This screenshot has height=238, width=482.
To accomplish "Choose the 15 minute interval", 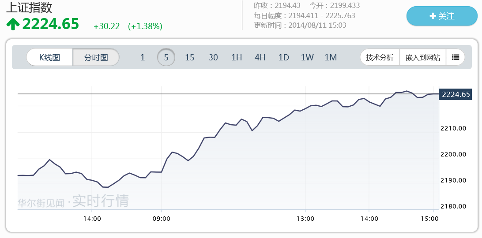I will point(189,57).
